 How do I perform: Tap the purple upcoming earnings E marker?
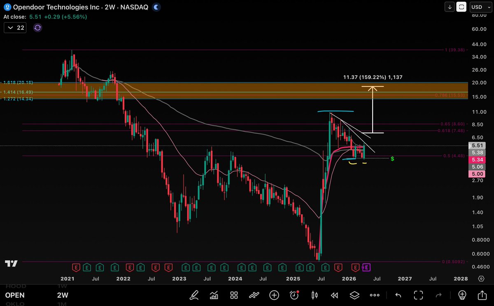(367, 267)
